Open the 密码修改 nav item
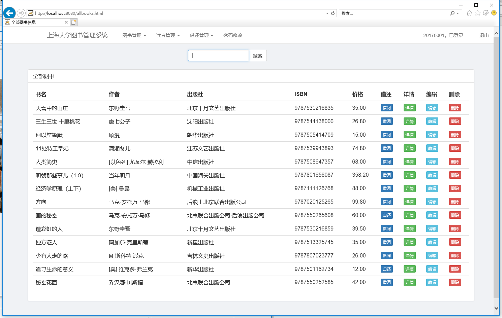Image resolution: width=502 pixels, height=318 pixels. click(233, 35)
